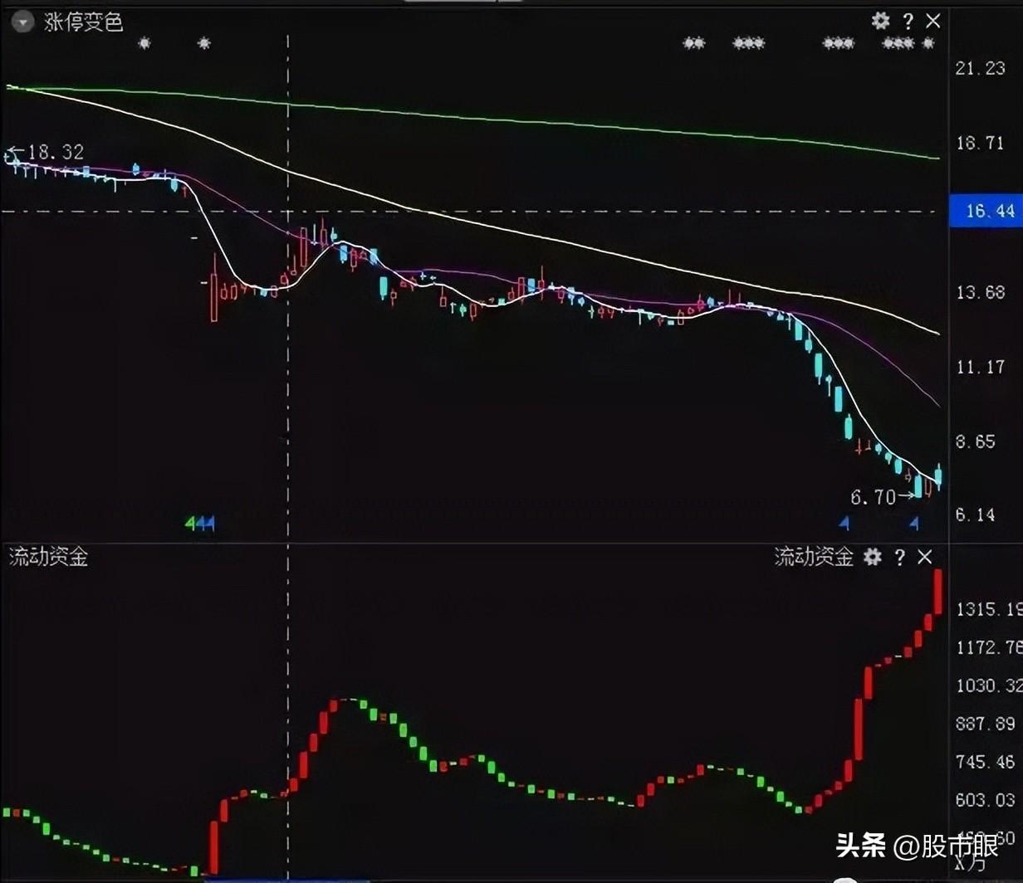This screenshot has width=1023, height=883.
Task: Close the 涨停变色 main chart indicator
Action: 933,22
